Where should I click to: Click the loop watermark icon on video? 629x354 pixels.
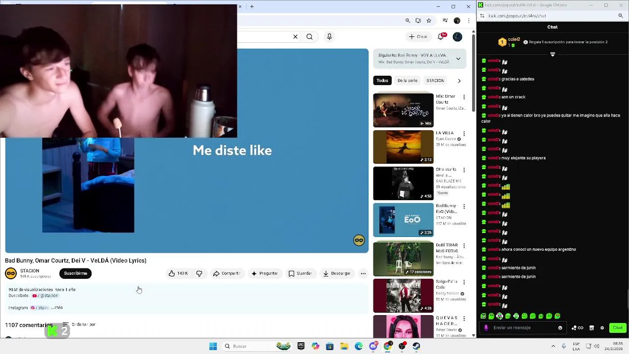359,240
